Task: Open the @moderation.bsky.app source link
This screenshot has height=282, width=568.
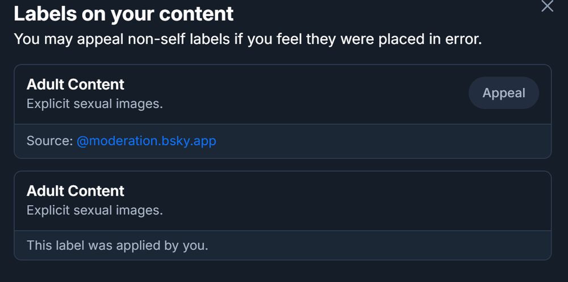Action: [x=147, y=141]
